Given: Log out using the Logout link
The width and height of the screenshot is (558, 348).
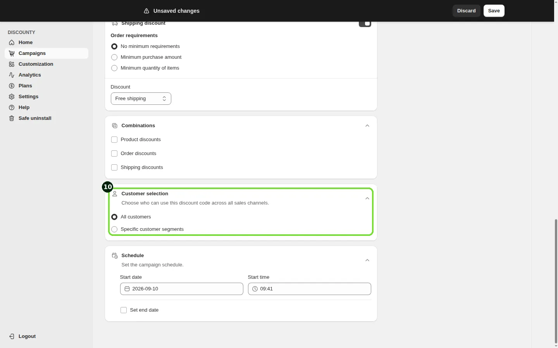Looking at the screenshot, I should tap(46, 336).
